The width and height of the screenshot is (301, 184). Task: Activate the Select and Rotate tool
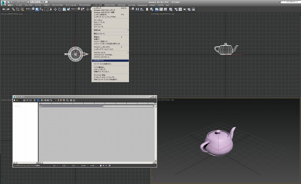60,9
